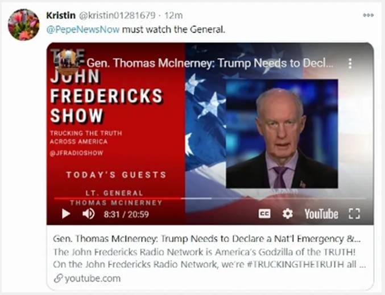Switch video to fullscreen mode
The height and width of the screenshot is (295, 385).
(354, 214)
